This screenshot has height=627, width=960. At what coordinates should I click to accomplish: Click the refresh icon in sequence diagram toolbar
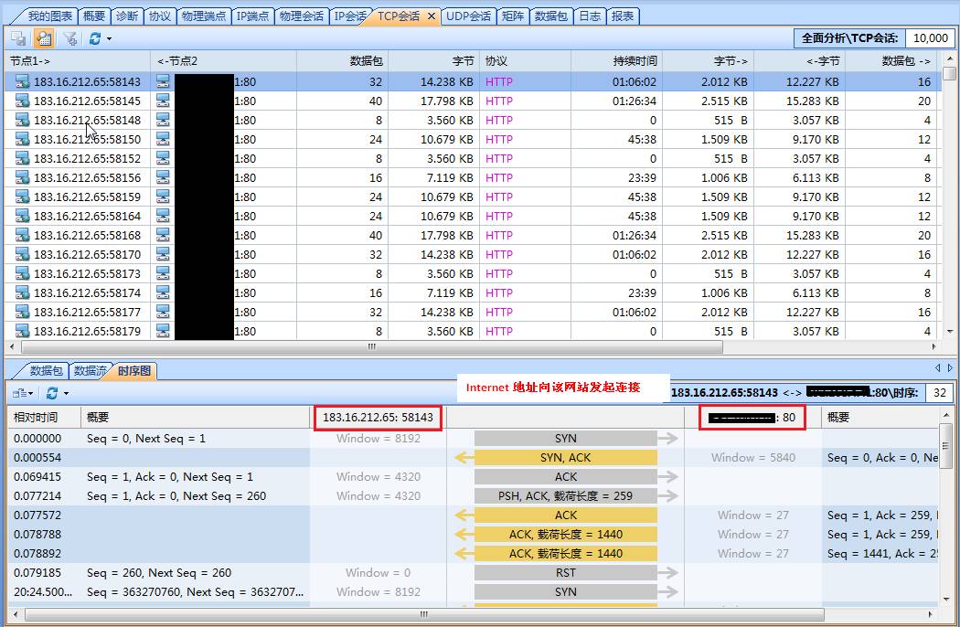click(x=51, y=393)
